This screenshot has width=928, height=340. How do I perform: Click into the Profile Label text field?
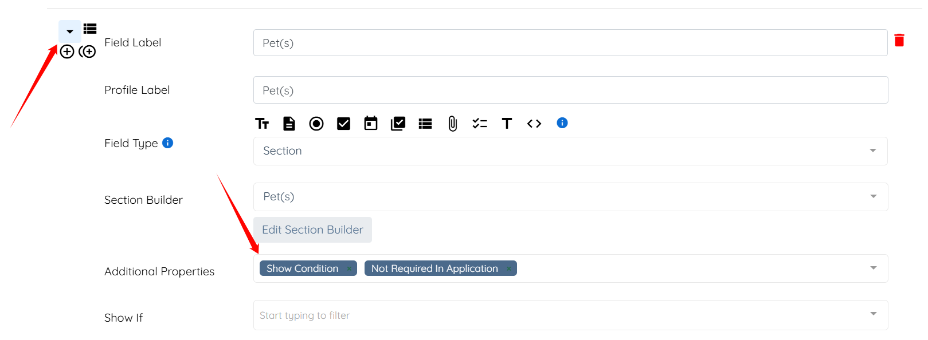pos(570,90)
